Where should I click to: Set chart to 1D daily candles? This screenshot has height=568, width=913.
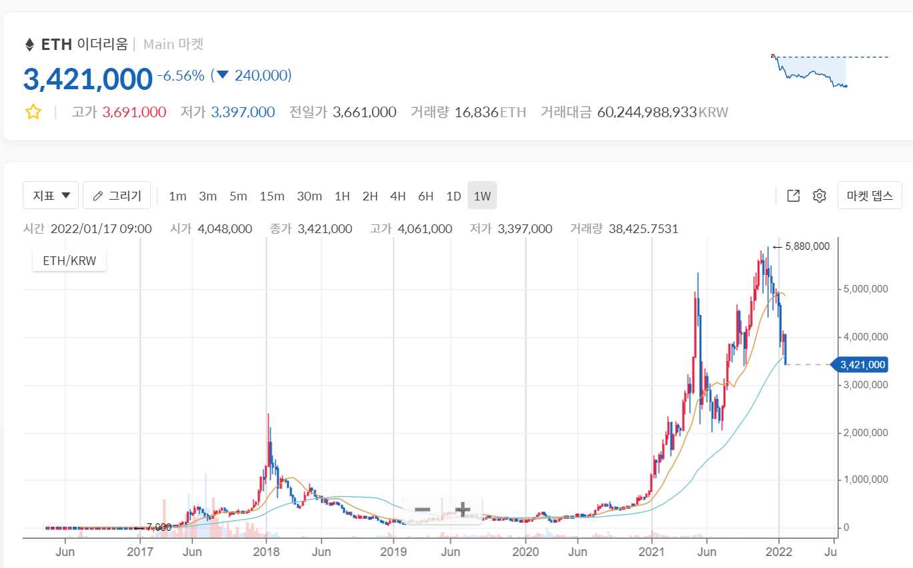pyautogui.click(x=453, y=196)
